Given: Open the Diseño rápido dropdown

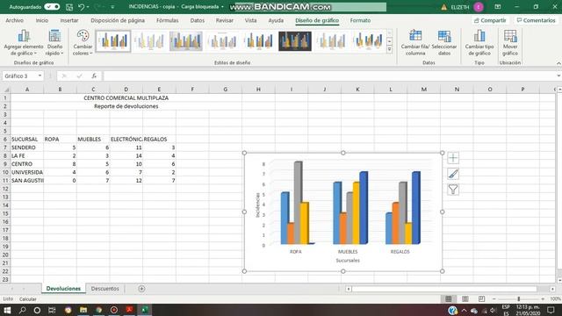Looking at the screenshot, I should click(x=54, y=43).
